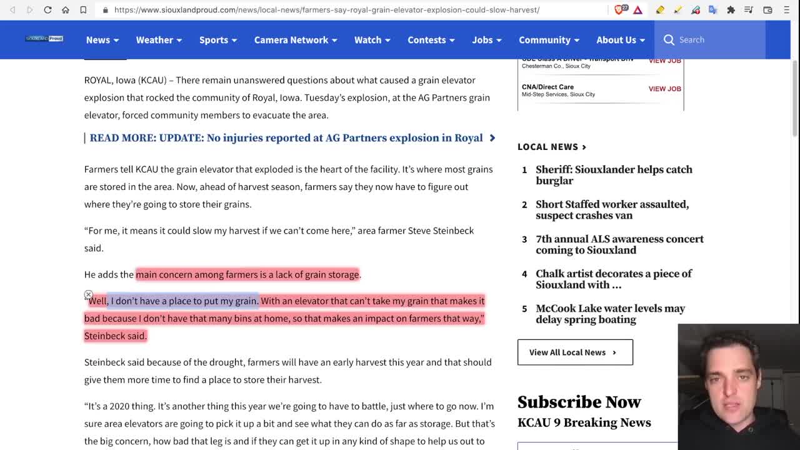Screen dimensions: 800x450
Task: Click 'KCAU 9 Breaking News' text
Action: coord(584,422)
